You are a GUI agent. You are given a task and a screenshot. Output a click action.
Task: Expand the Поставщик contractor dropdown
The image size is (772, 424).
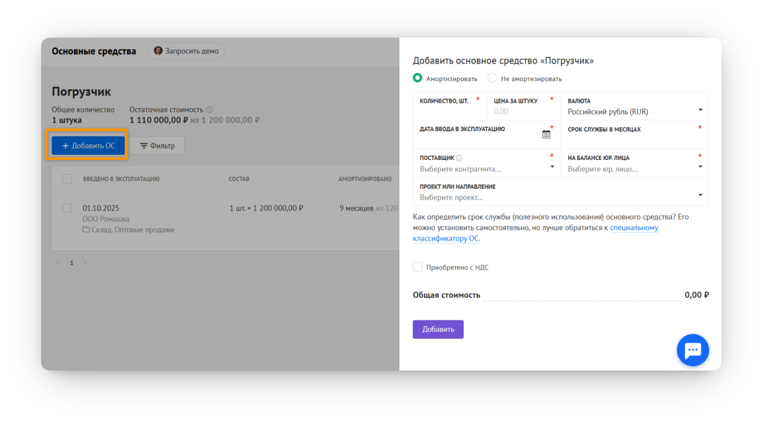click(487, 163)
